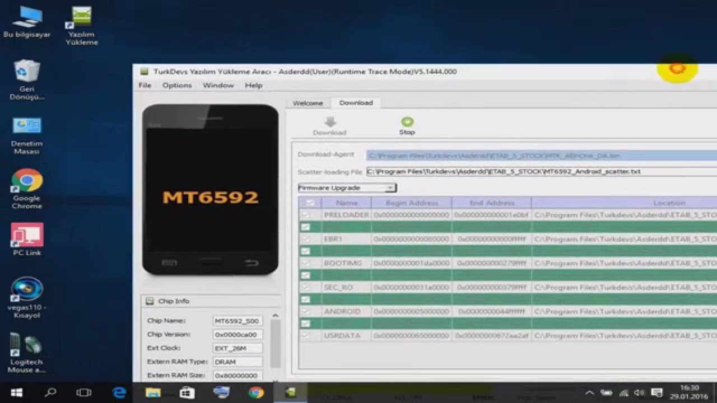Click Chrome icon on taskbar

[256, 392]
